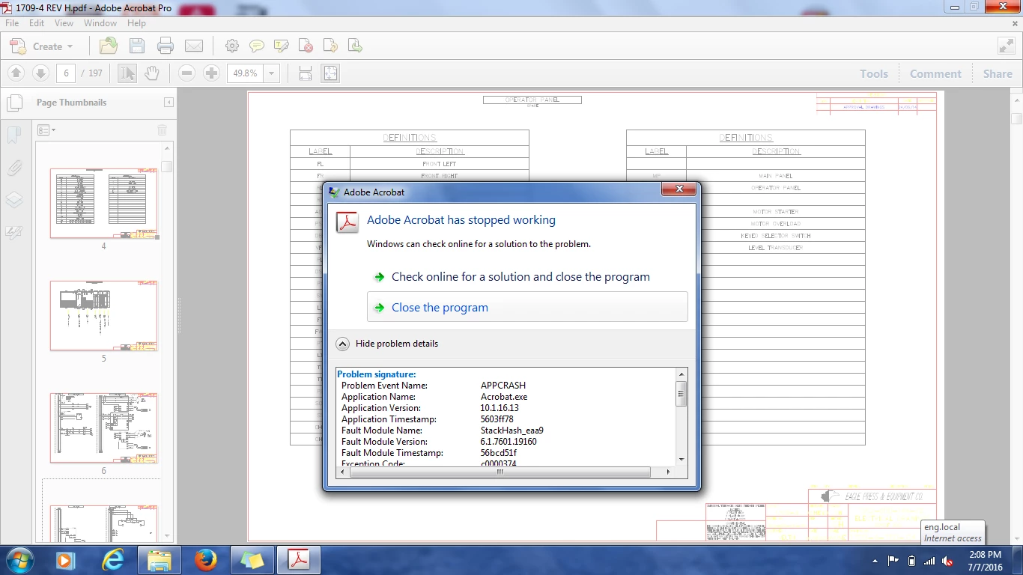Open the Signatures navigation pane
The height and width of the screenshot is (575, 1023).
tap(13, 233)
